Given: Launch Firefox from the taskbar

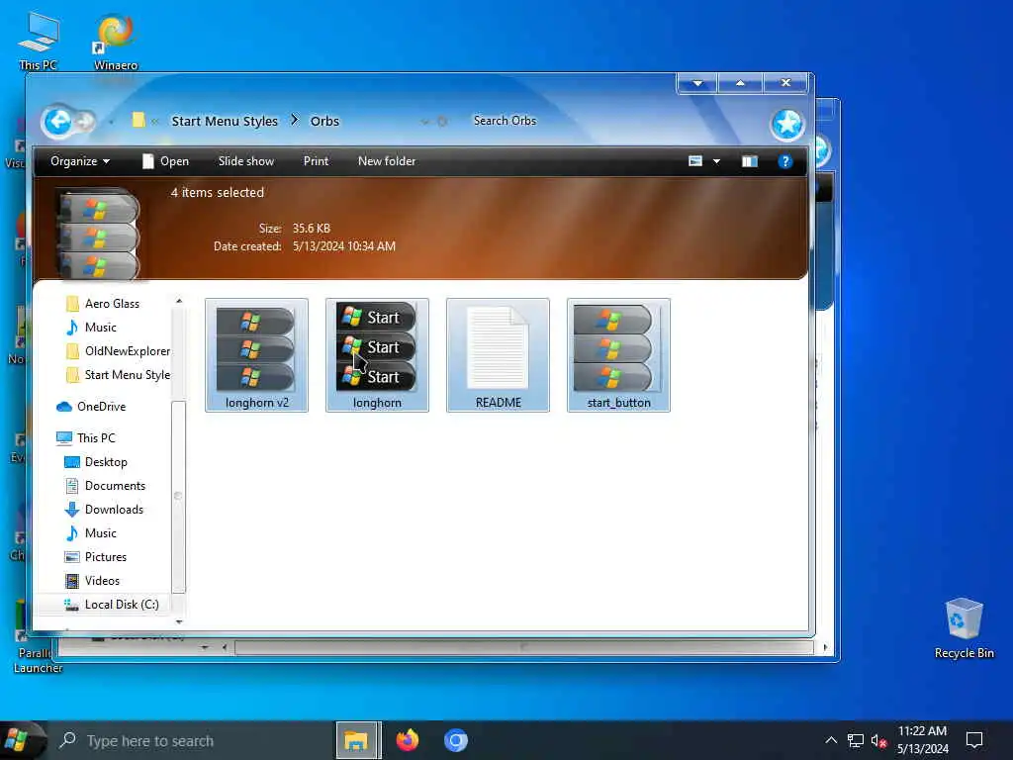Looking at the screenshot, I should pyautogui.click(x=407, y=740).
